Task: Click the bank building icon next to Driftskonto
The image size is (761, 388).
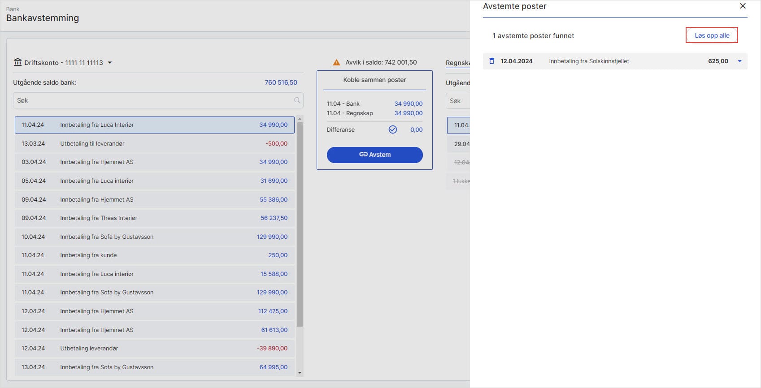Action: point(17,62)
